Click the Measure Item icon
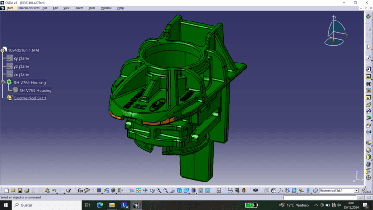373x210 pixels. tap(237, 190)
